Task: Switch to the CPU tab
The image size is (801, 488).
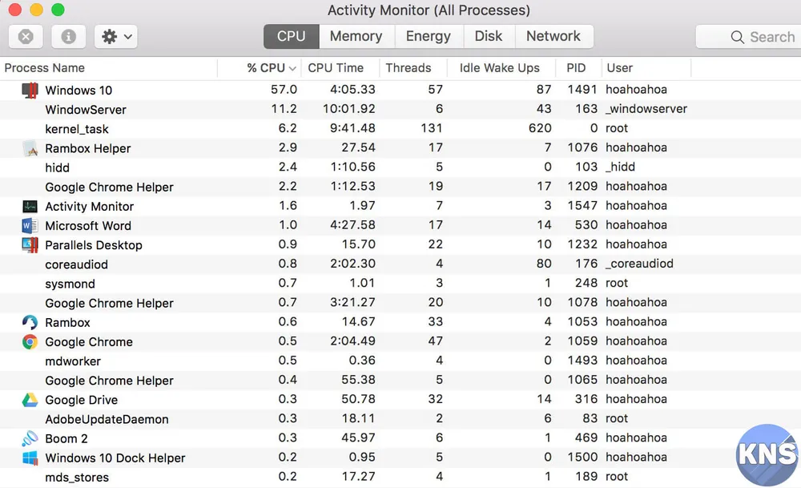Action: click(292, 36)
